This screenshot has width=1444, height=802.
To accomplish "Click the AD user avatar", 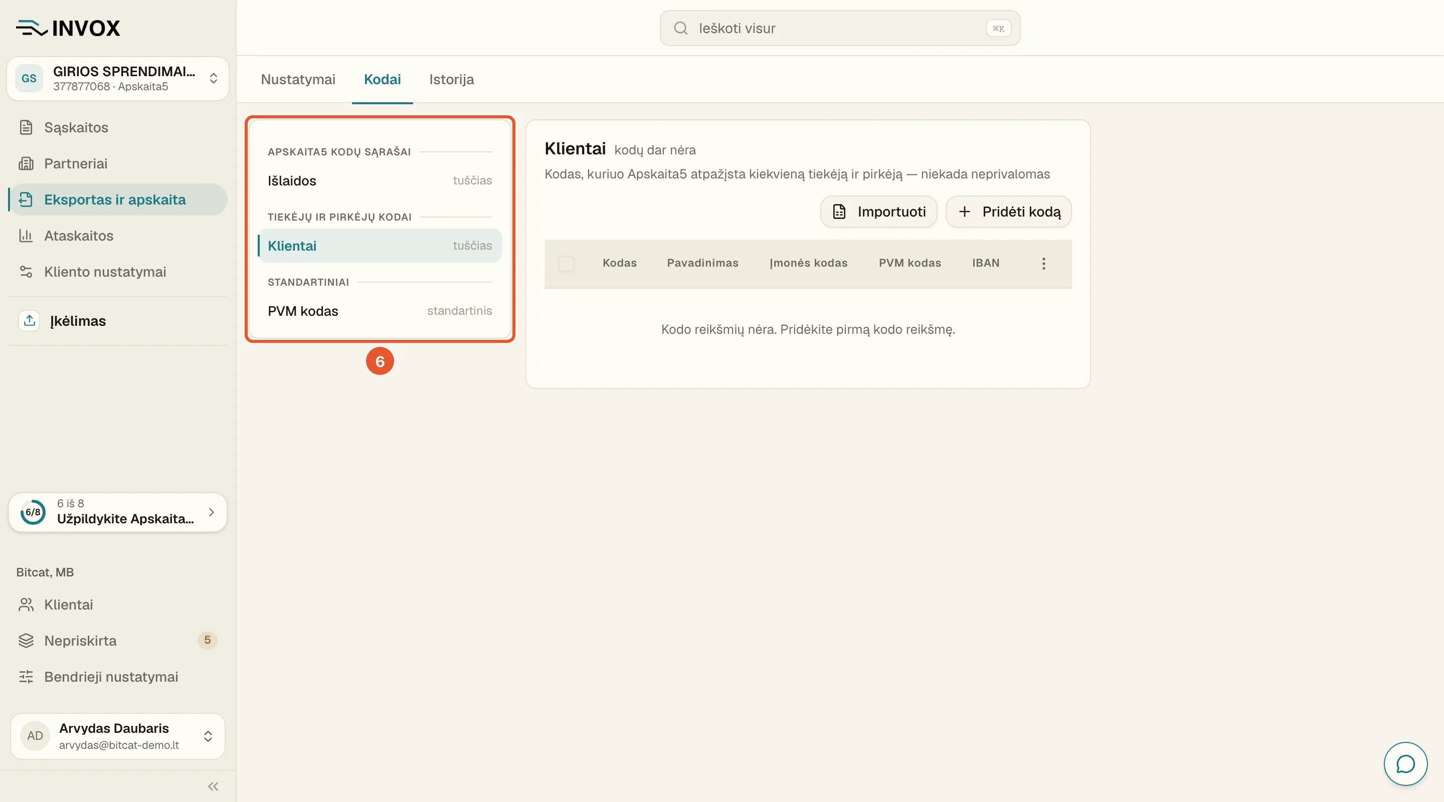I will pos(35,736).
